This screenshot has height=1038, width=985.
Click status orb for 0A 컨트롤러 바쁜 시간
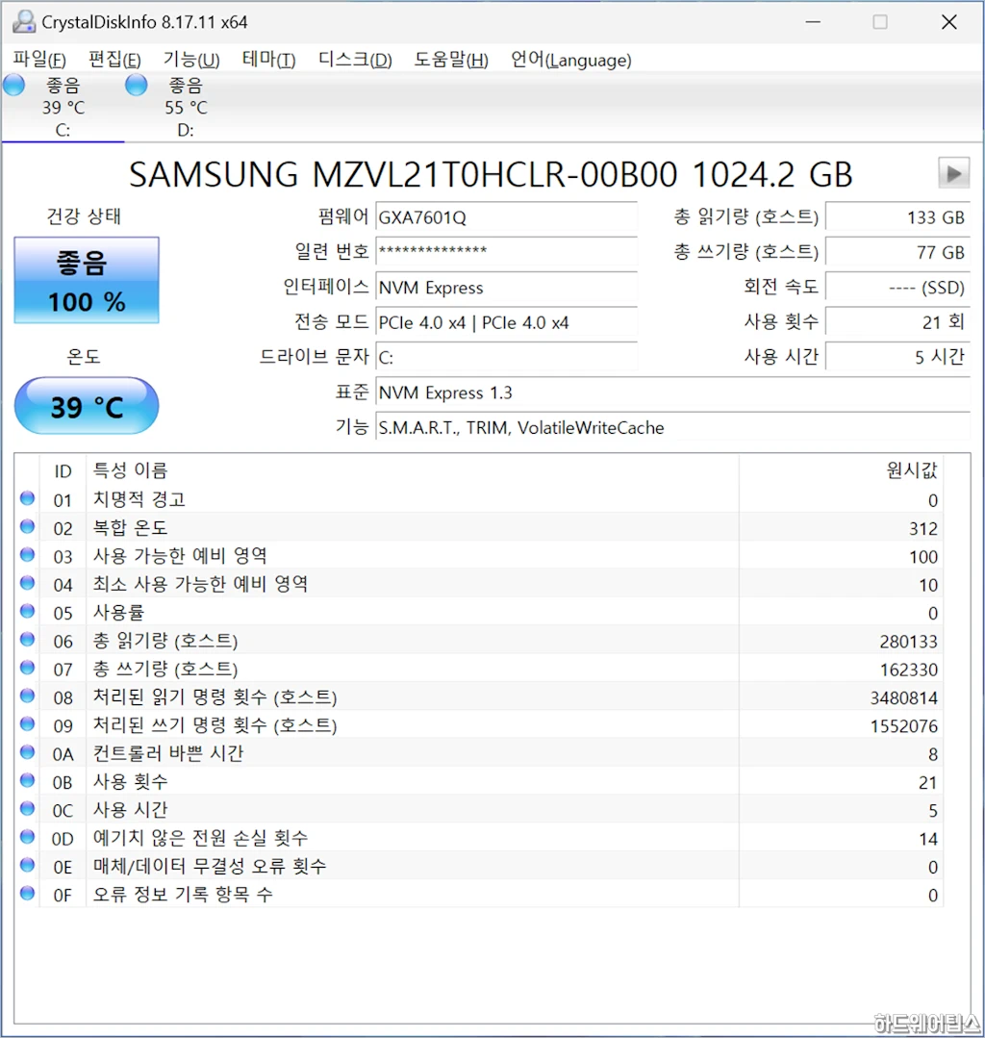27,752
